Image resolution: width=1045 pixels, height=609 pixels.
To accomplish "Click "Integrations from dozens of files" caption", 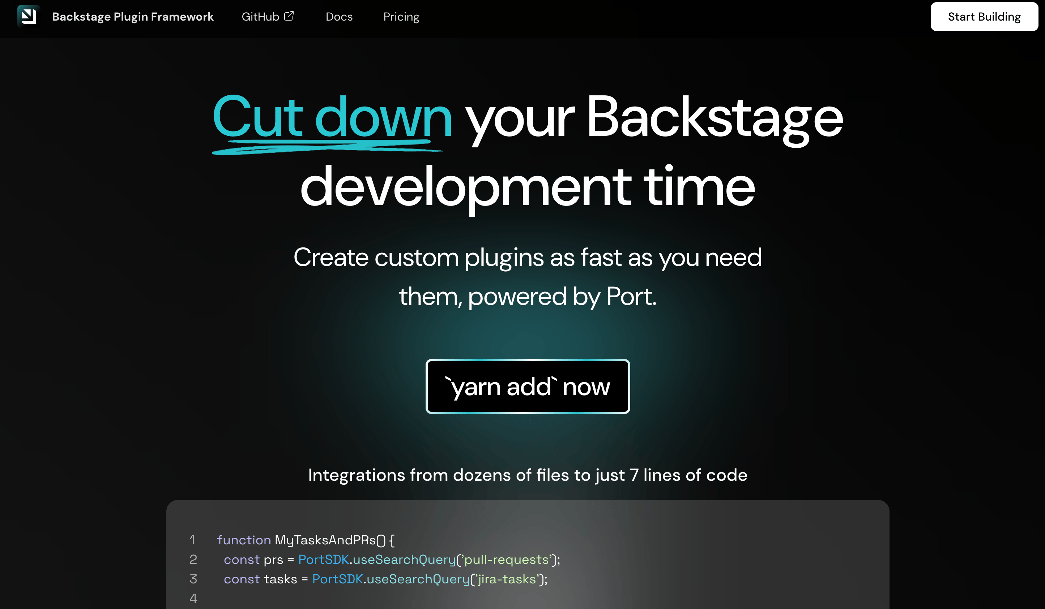I will pos(528,475).
